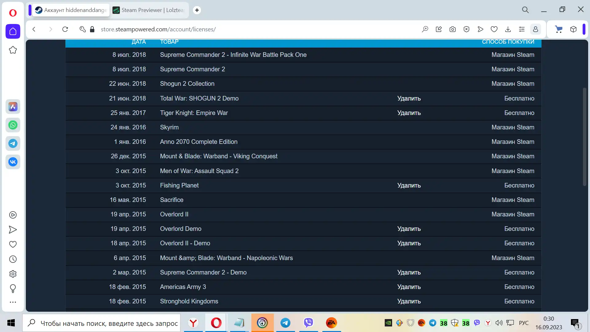Open sidebar three-dots more menu
The height and width of the screenshot is (332, 590).
[x=13, y=302]
